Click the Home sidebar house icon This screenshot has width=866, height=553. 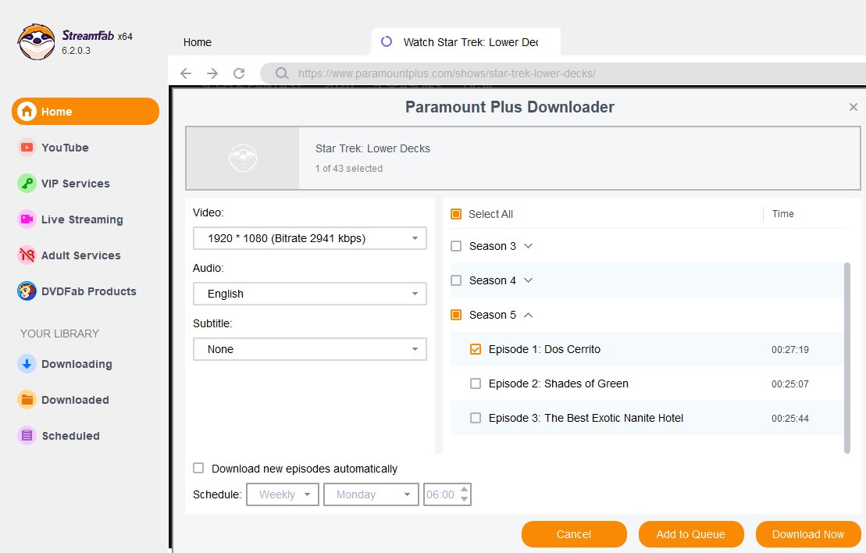point(27,112)
